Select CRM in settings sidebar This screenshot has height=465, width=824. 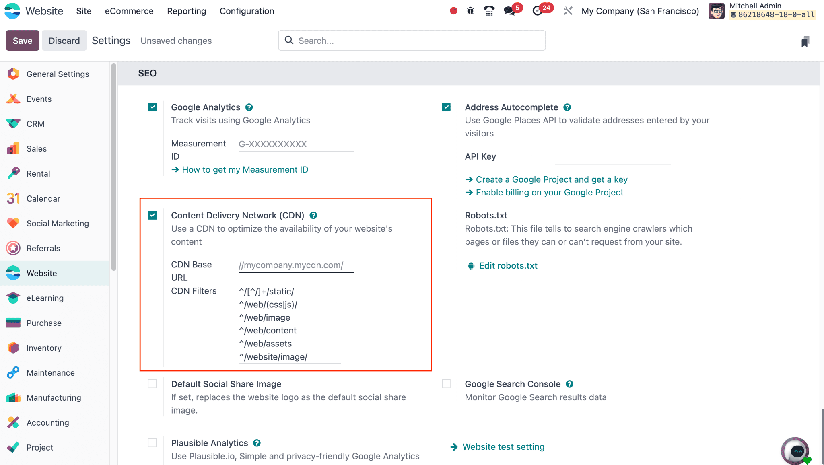coord(35,124)
